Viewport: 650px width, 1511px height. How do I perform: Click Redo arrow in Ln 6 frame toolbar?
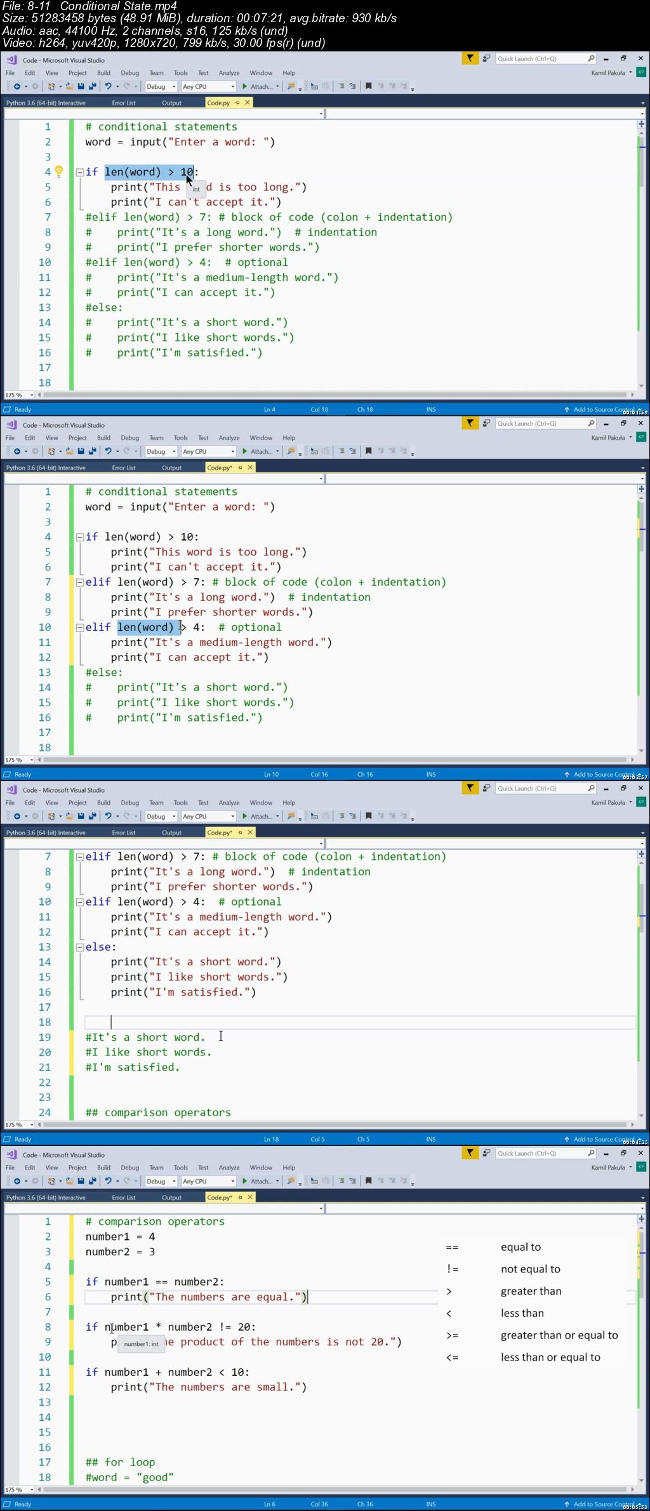(127, 1181)
